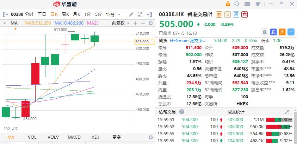Set price alert with bell icon
The height and width of the screenshot is (144, 297).
click(x=265, y=32)
